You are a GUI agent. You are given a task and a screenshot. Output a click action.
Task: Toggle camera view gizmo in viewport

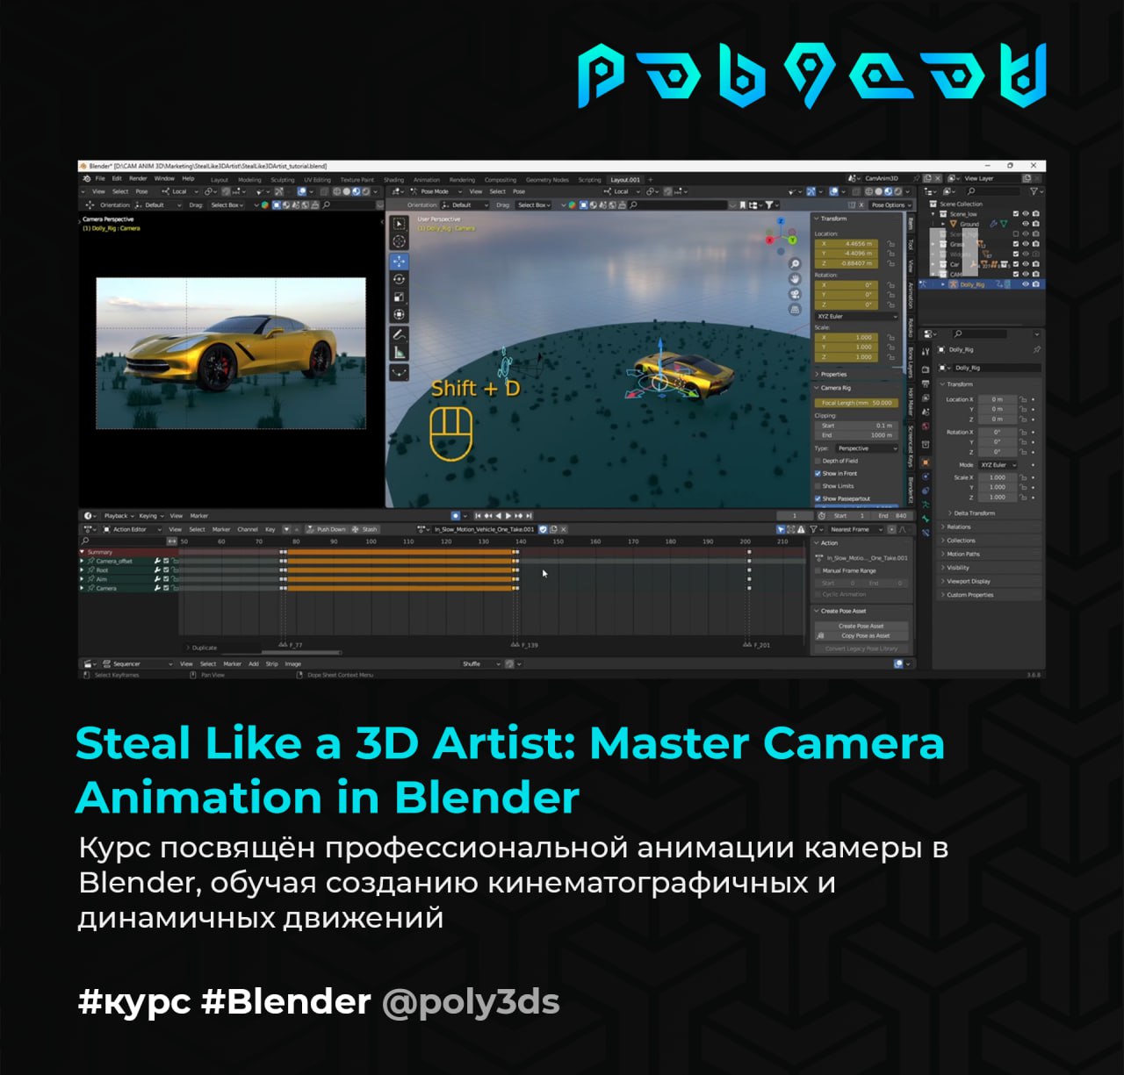pos(795,294)
